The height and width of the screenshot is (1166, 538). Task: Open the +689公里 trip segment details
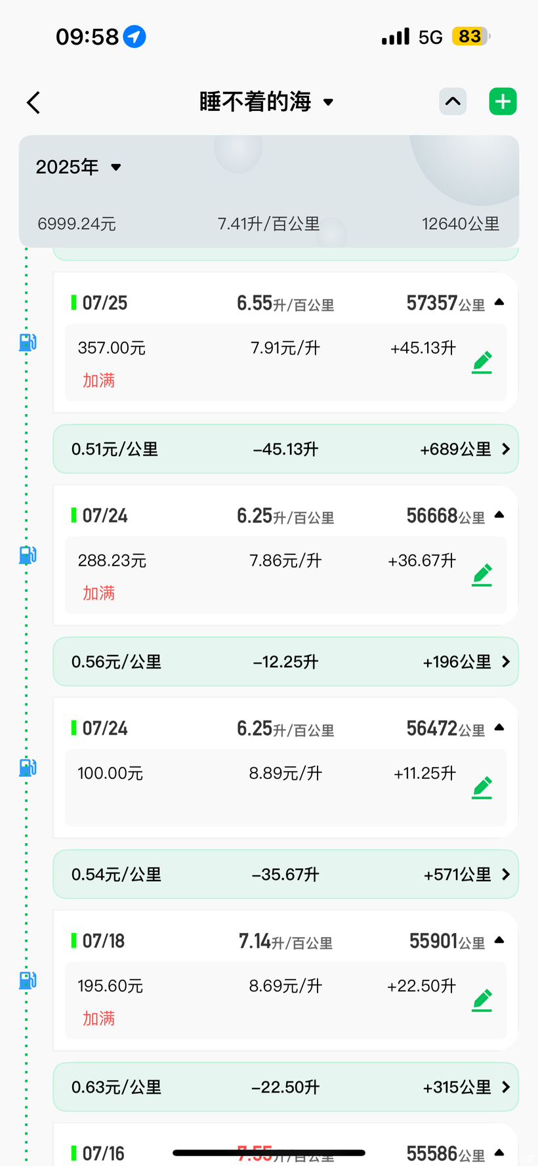point(464,449)
